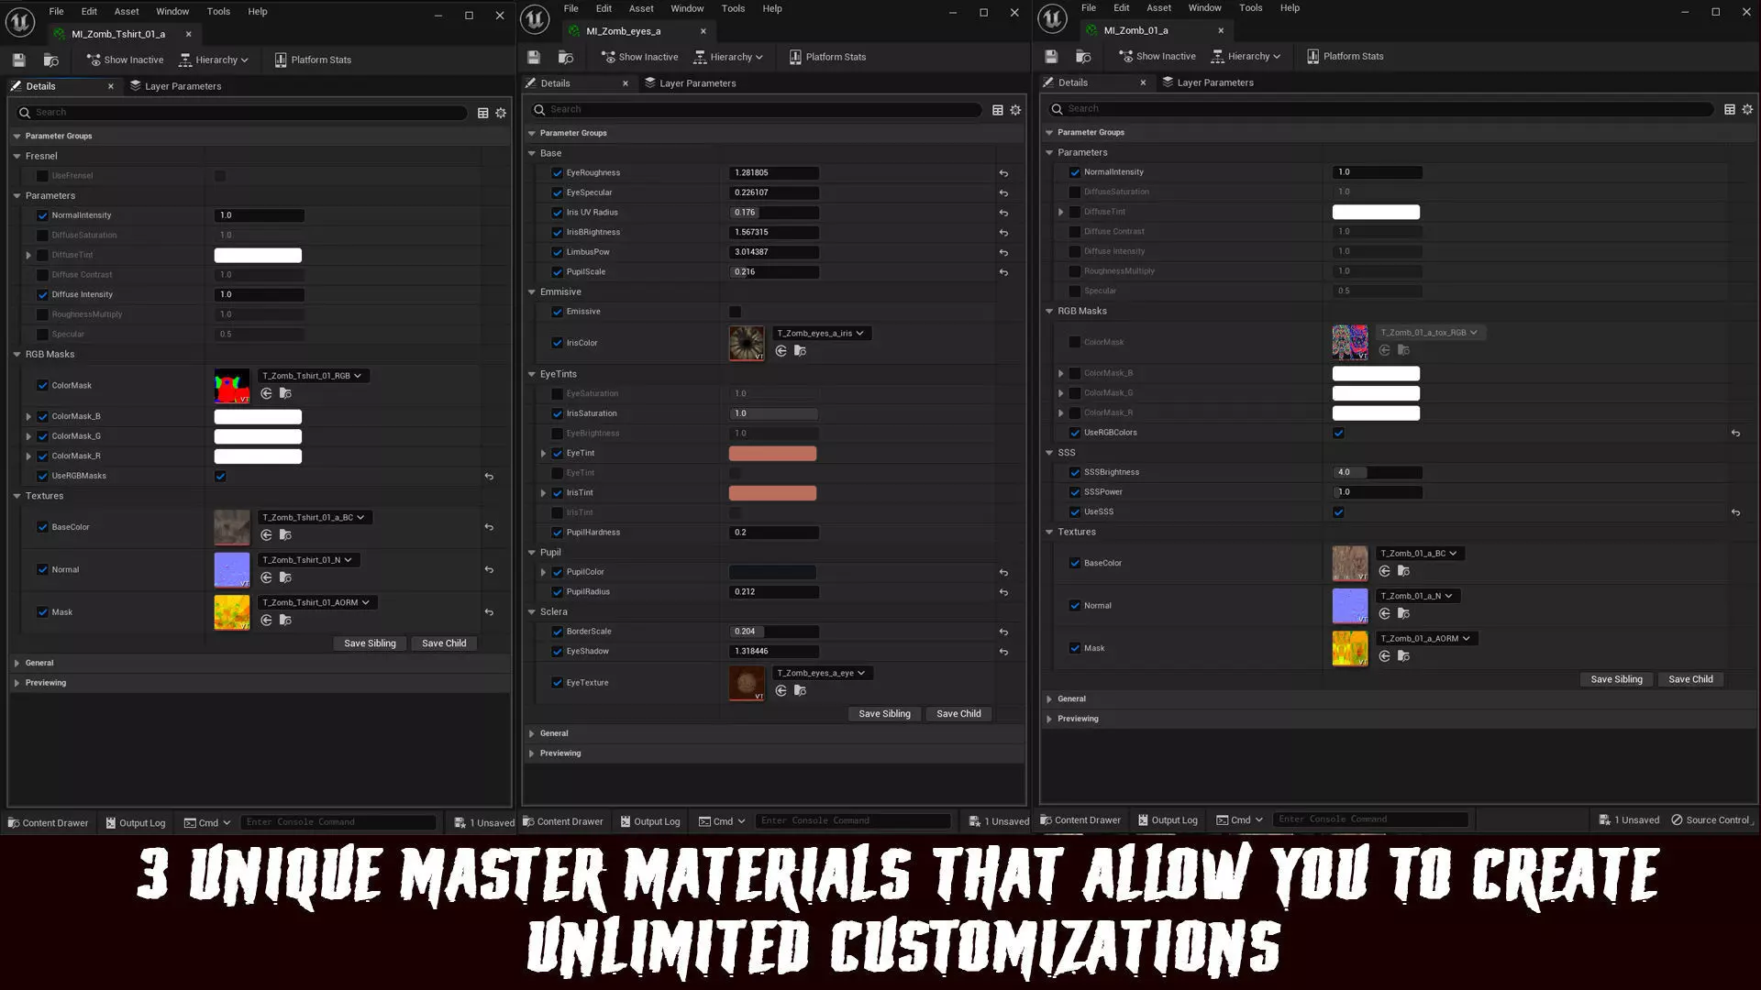Click Platform Stats icon in MI_Zomb_01_a window
Screen dimensions: 1761x990
click(1312, 56)
